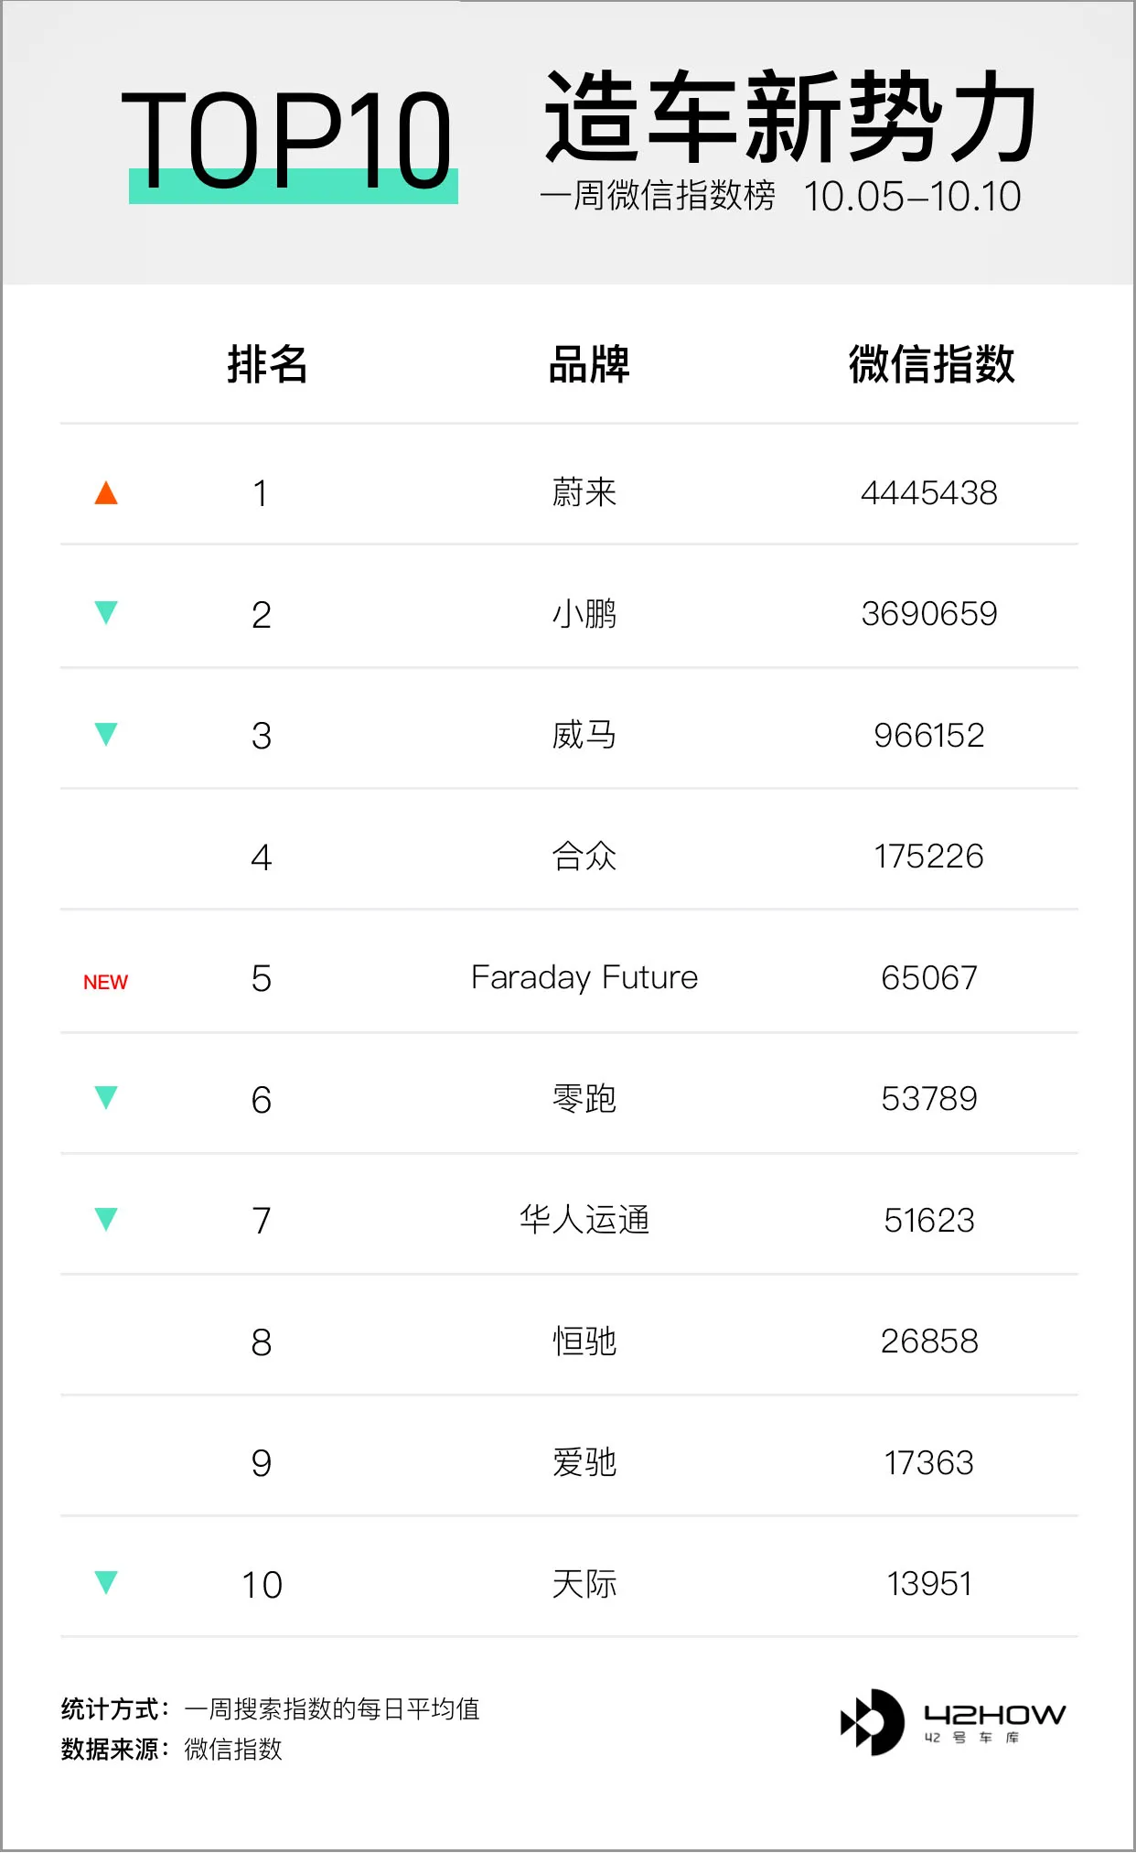The image size is (1136, 1853).
Task: Click the down arrow beside 华人运通 rank
Action: [x=106, y=1219]
